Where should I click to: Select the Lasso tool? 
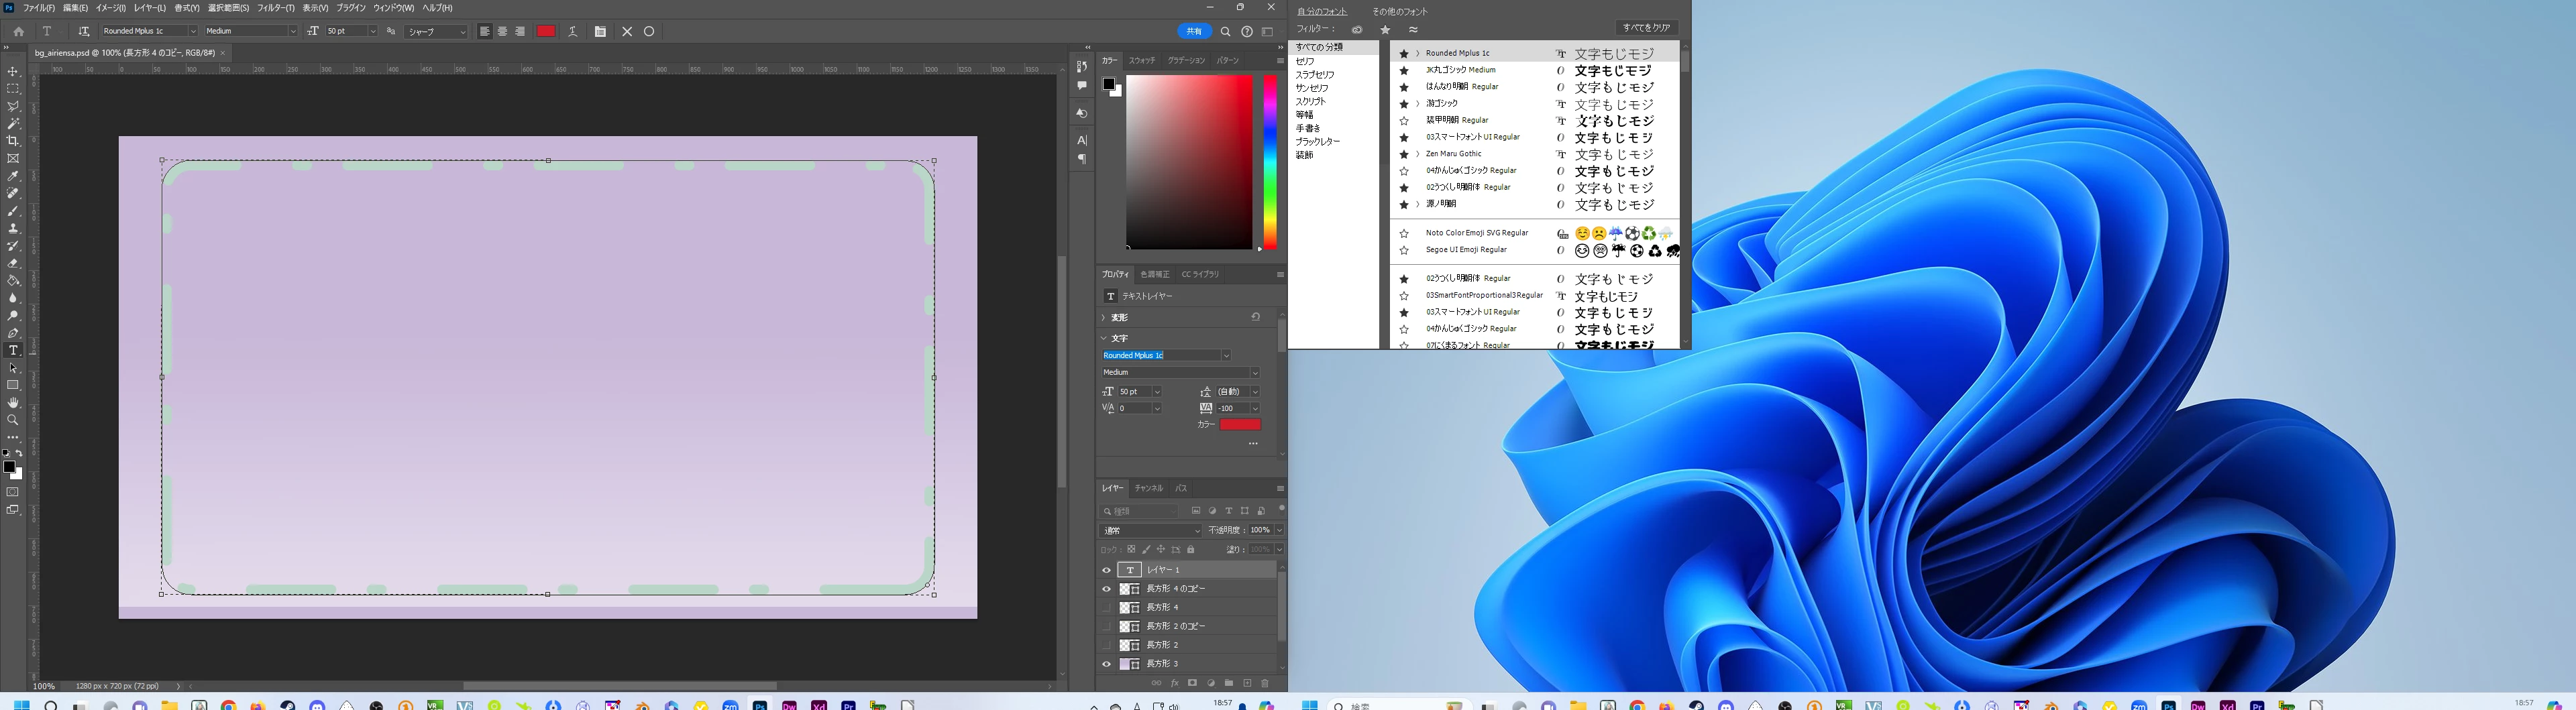[x=13, y=106]
